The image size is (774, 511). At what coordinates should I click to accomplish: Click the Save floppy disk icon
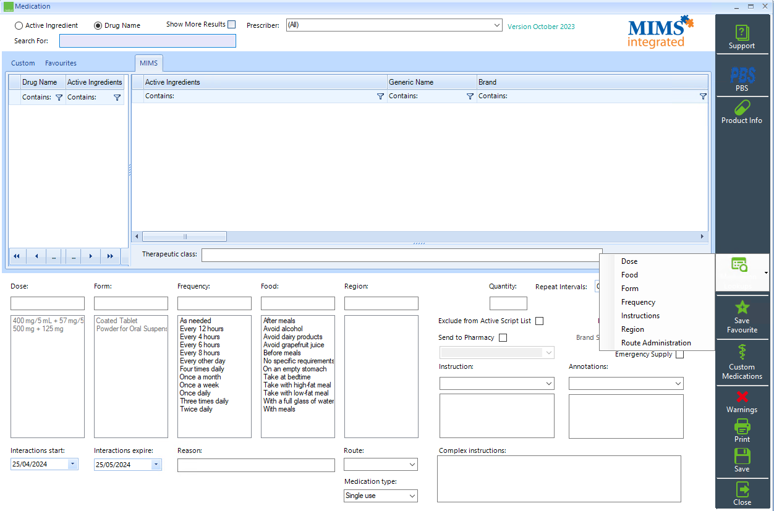coord(742,456)
